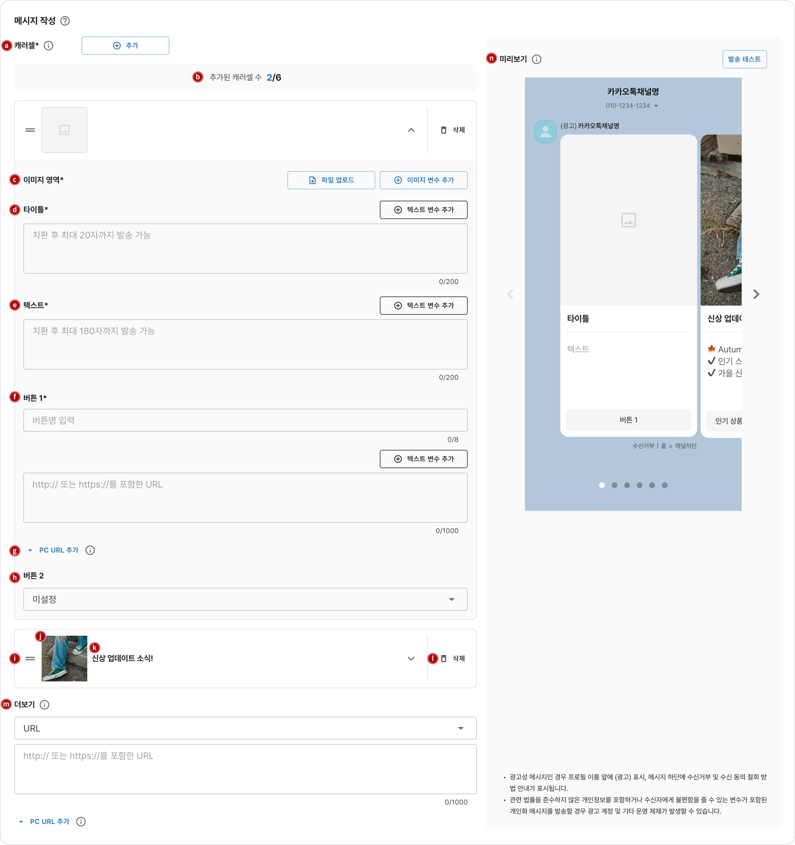Click the info icon next to 미리보기

(x=537, y=59)
